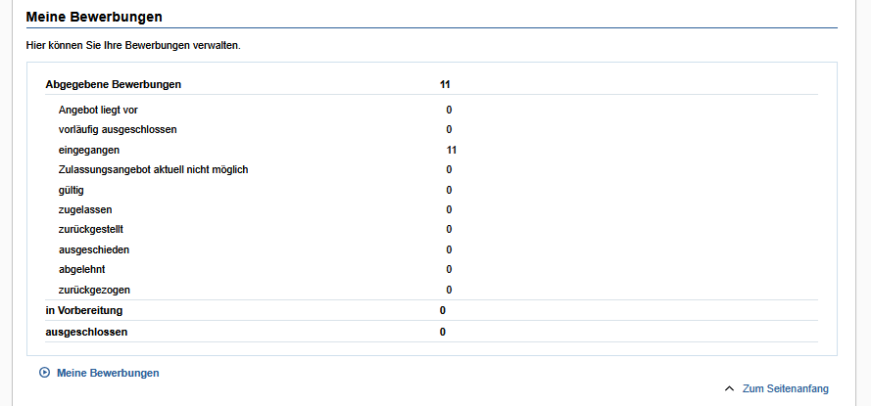871x406 pixels.
Task: Click the eingegangen count of 11
Action: [x=452, y=150]
